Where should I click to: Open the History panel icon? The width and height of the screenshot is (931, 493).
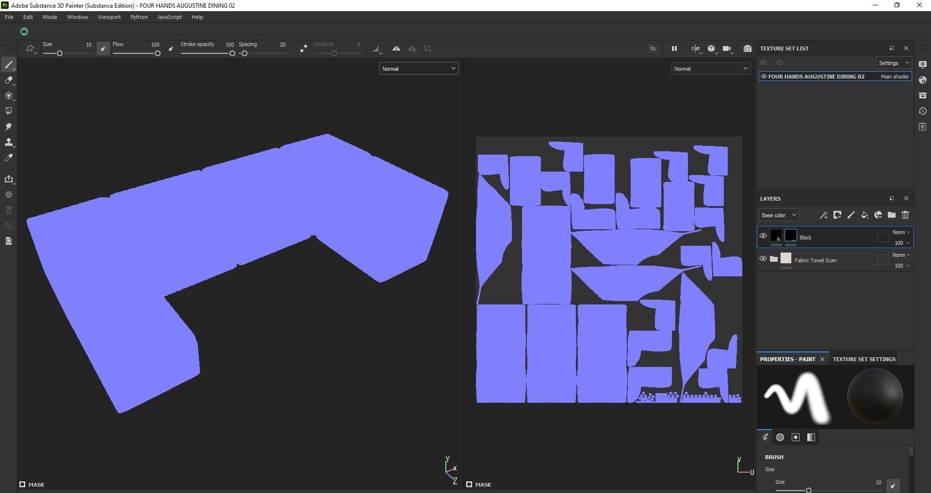tap(923, 111)
